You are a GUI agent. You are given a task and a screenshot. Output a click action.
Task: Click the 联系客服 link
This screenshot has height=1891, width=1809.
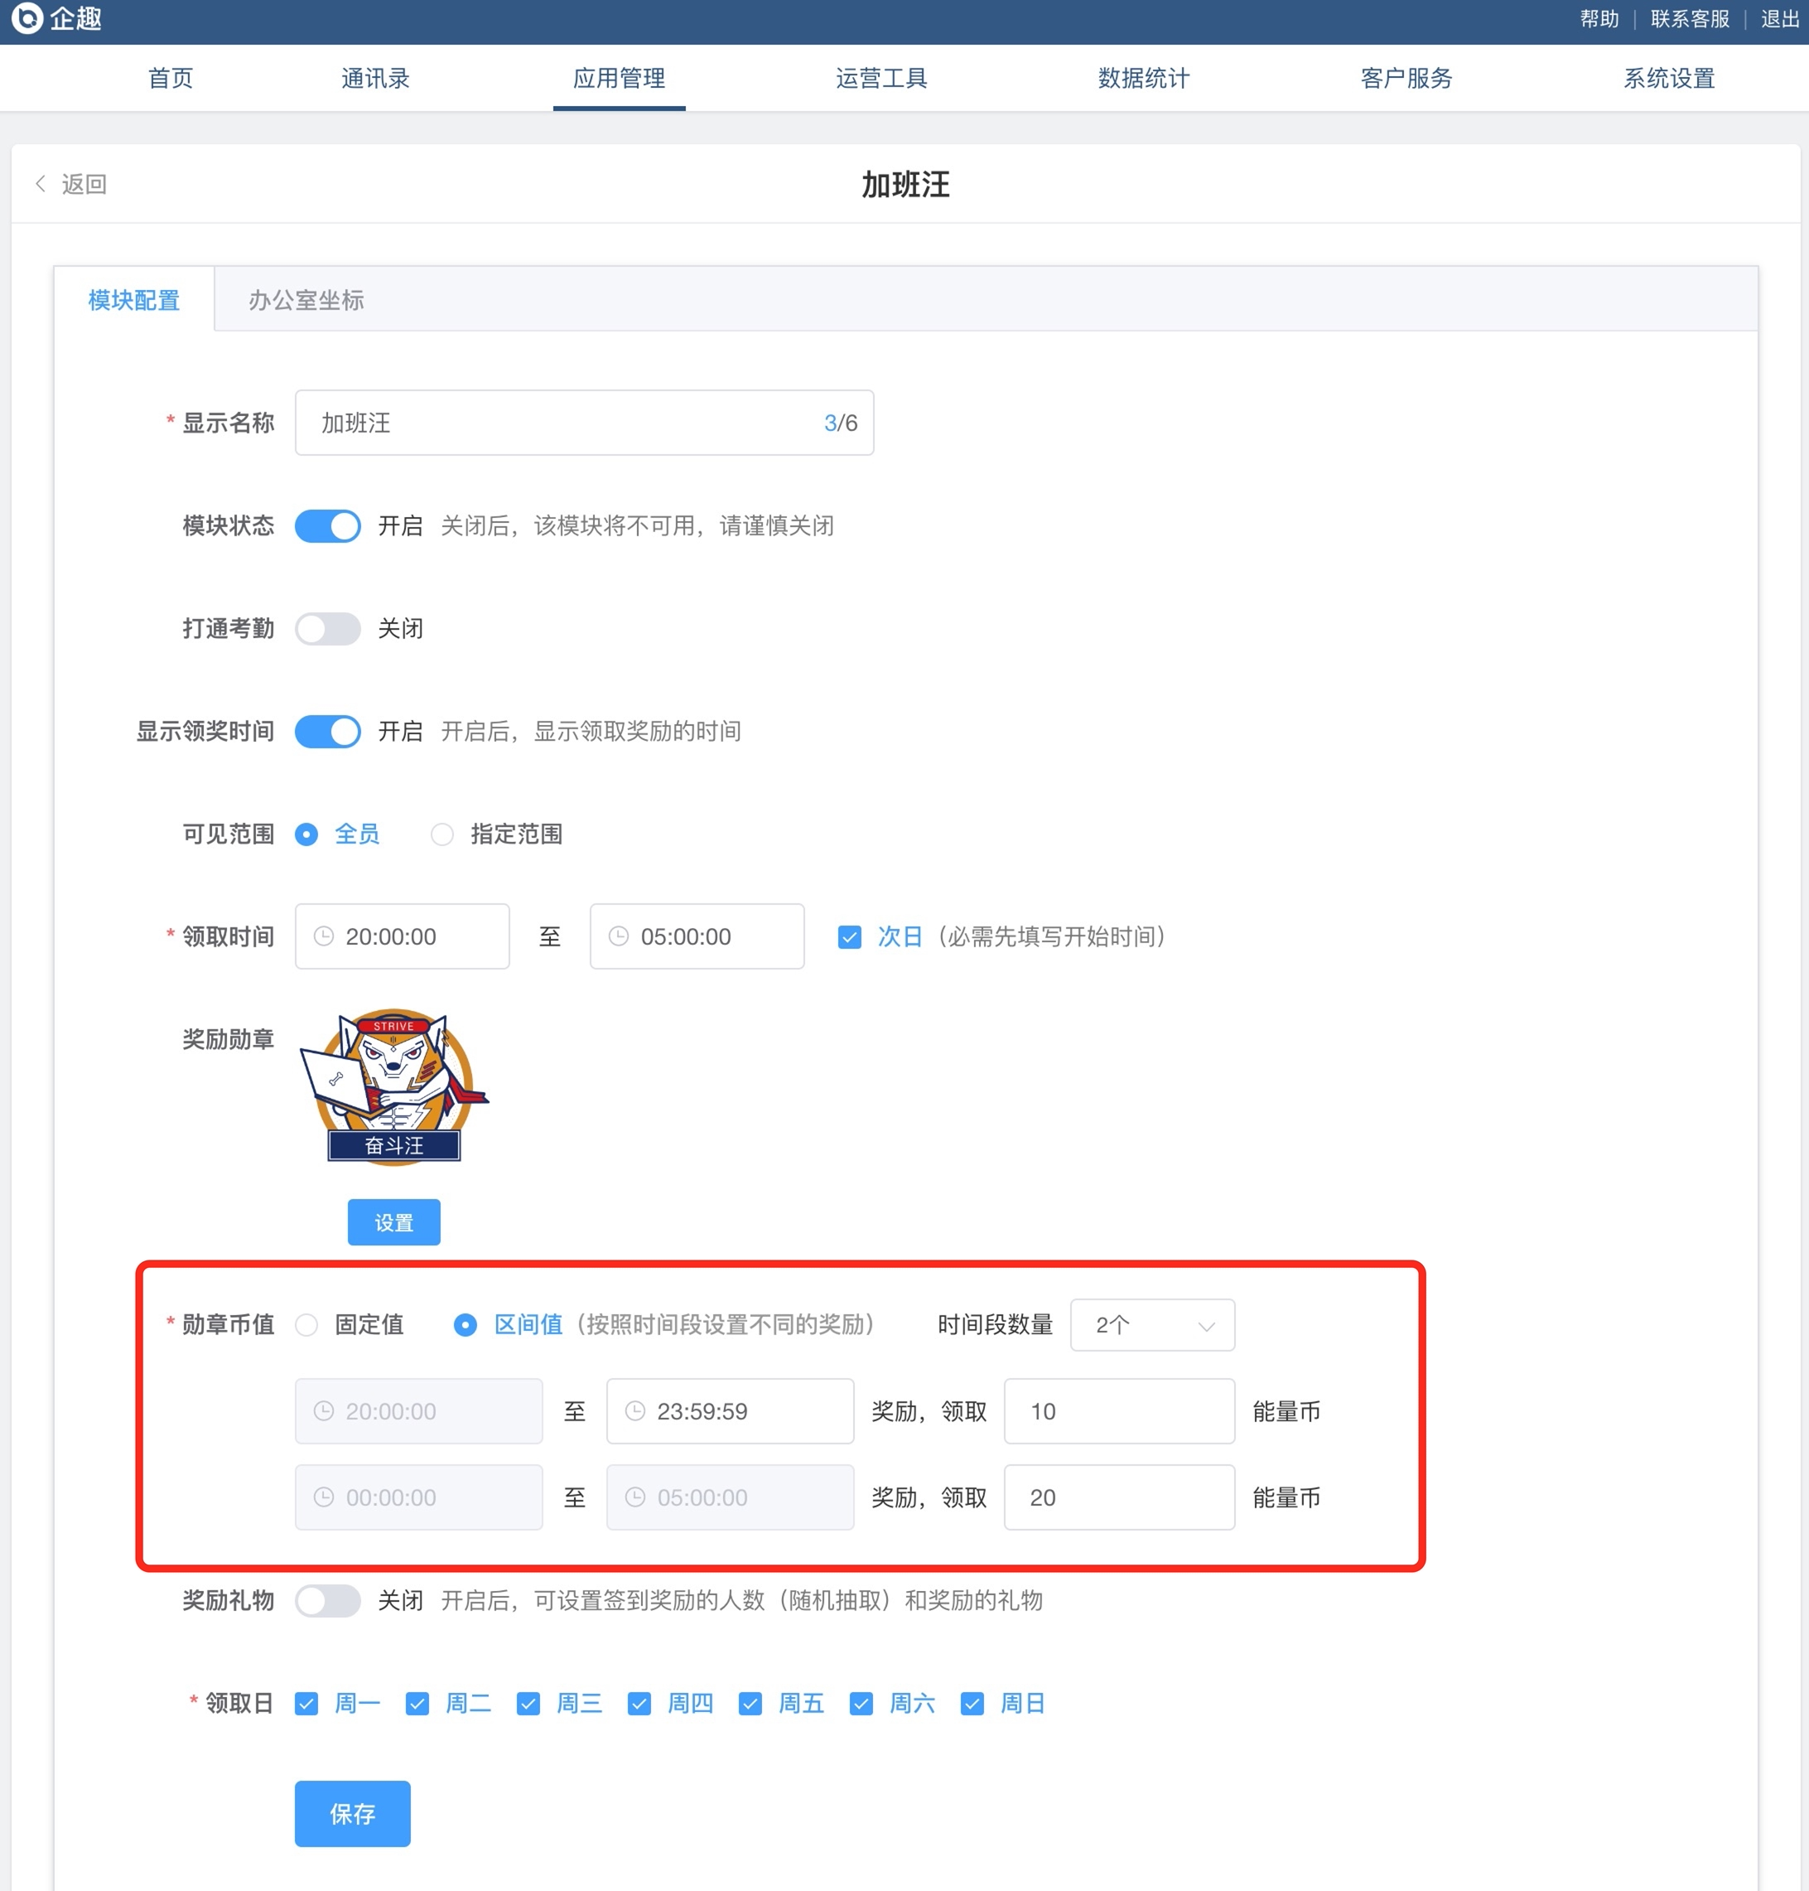click(x=1690, y=18)
